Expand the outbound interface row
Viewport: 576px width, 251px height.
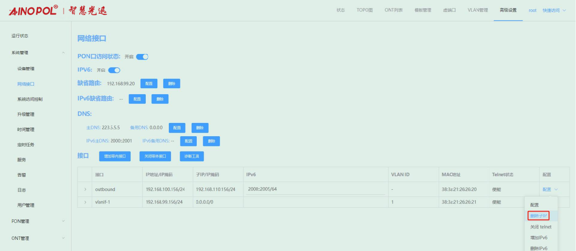85,189
